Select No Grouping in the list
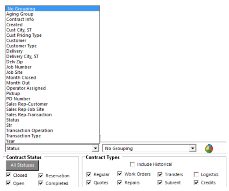The image size is (229, 191). [52, 9]
